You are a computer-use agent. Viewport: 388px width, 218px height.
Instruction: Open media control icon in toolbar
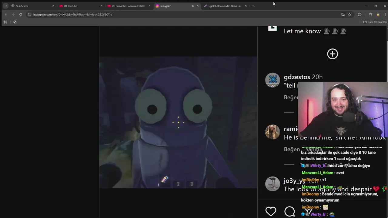point(370,15)
